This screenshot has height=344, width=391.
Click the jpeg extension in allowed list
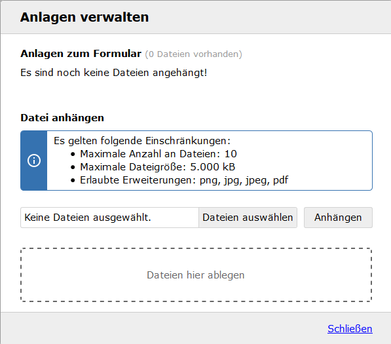257,181
